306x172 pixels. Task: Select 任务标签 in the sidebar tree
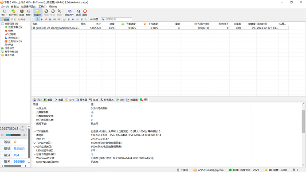click(x=8, y=48)
